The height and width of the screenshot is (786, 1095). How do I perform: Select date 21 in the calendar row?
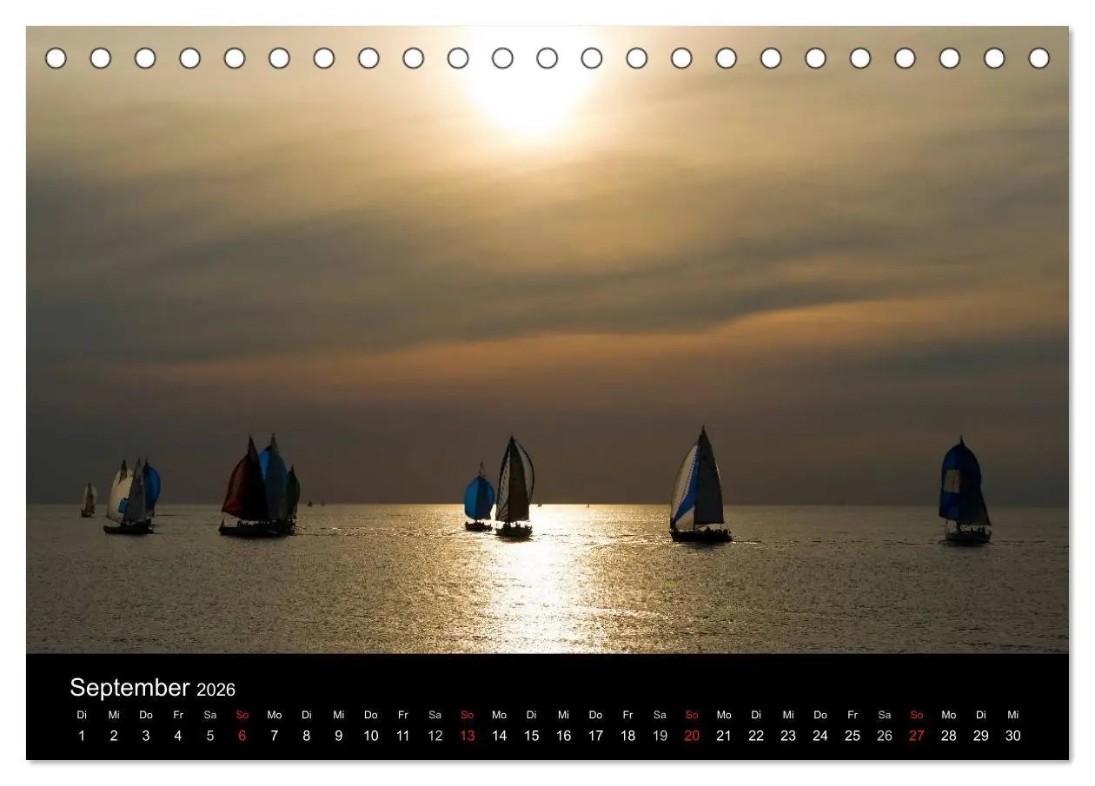724,736
